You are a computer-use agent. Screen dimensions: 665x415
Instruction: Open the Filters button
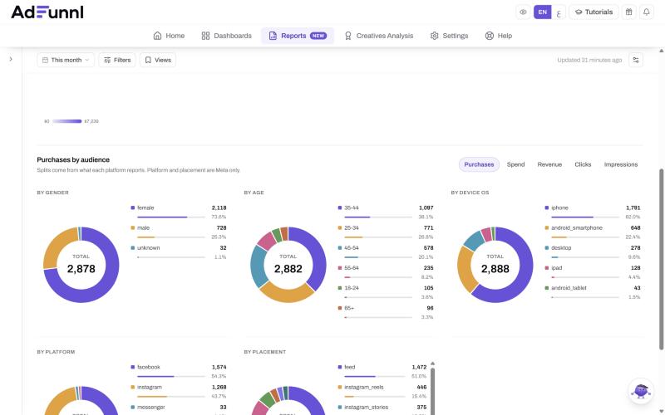pyautogui.click(x=117, y=60)
